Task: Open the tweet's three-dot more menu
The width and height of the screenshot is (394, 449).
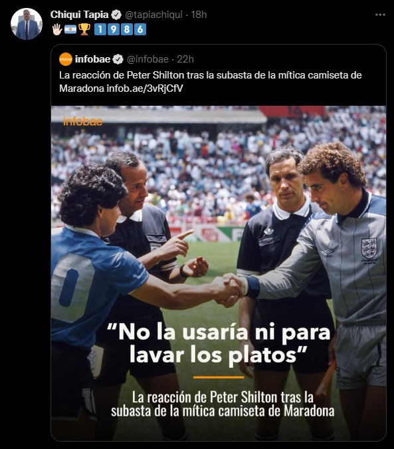Action: click(380, 15)
